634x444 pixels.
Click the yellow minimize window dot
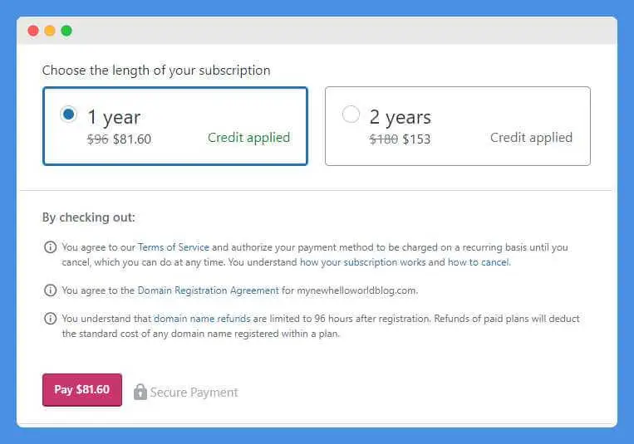click(x=50, y=31)
